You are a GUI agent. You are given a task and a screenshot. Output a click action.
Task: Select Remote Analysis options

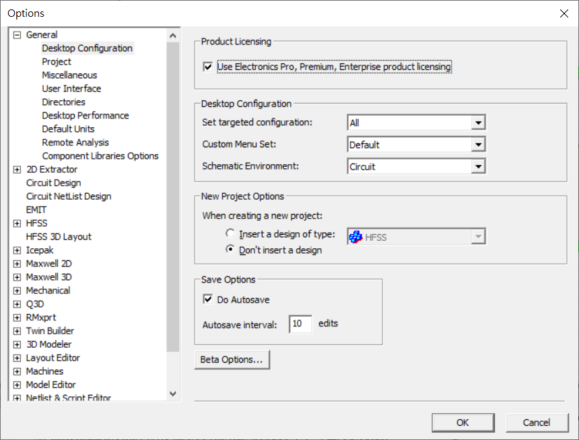point(75,143)
